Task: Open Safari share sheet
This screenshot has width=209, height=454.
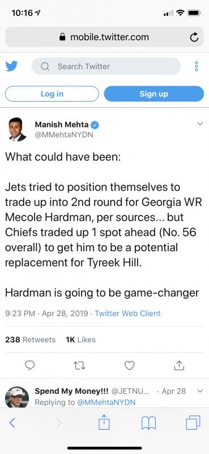Action: click(104, 423)
